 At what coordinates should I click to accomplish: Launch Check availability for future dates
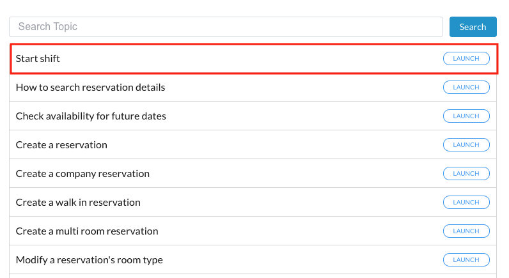466,116
